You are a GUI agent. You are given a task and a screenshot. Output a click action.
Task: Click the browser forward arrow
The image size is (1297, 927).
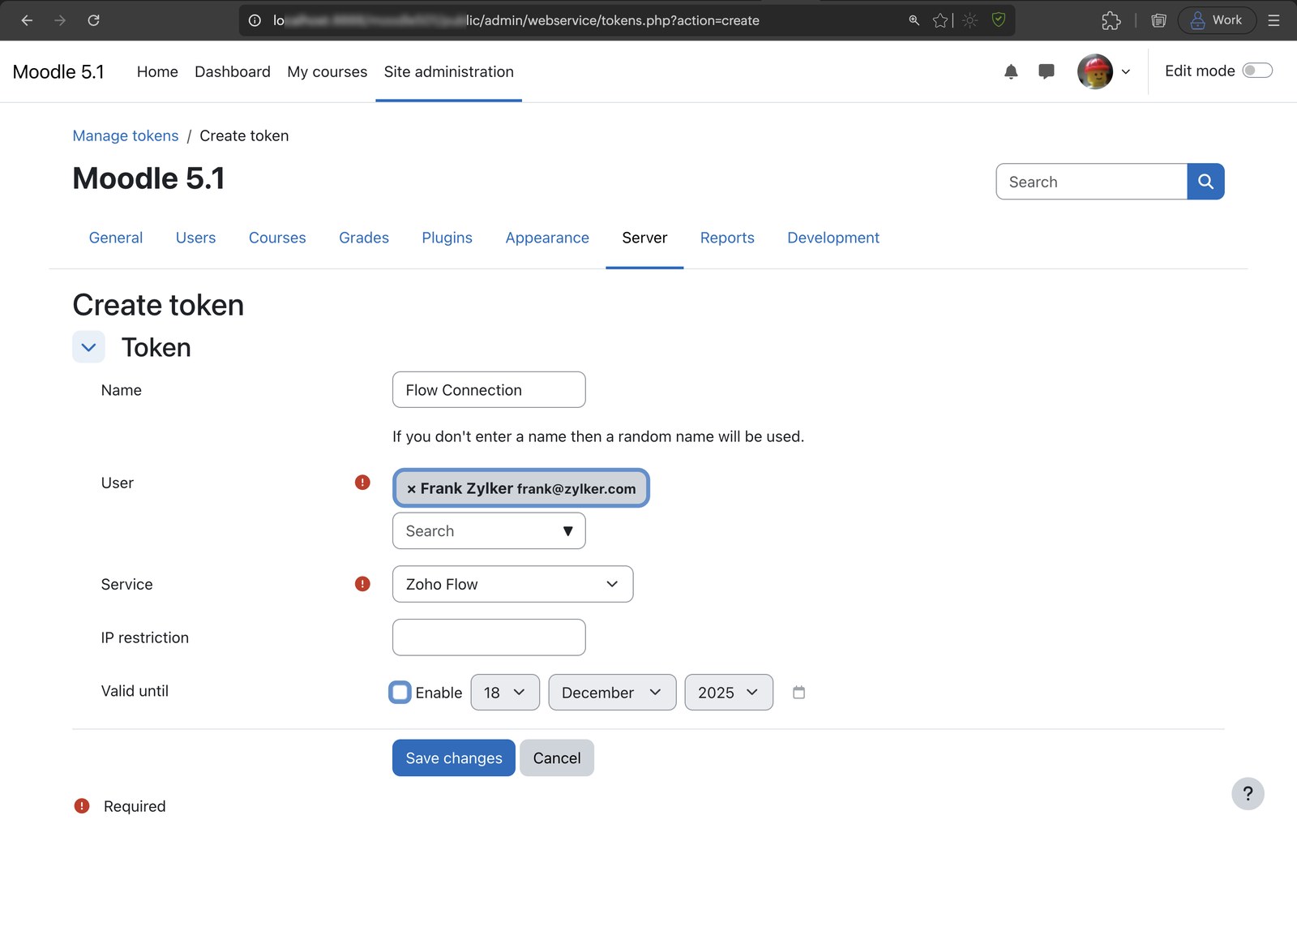[60, 20]
